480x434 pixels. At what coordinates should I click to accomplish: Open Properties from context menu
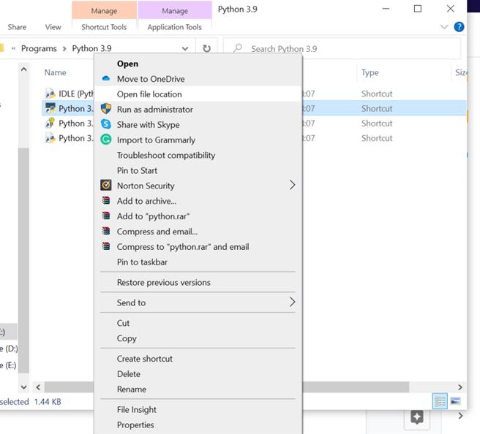[135, 425]
